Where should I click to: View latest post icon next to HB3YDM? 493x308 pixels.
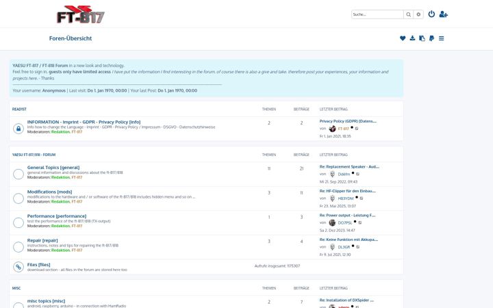362,198
